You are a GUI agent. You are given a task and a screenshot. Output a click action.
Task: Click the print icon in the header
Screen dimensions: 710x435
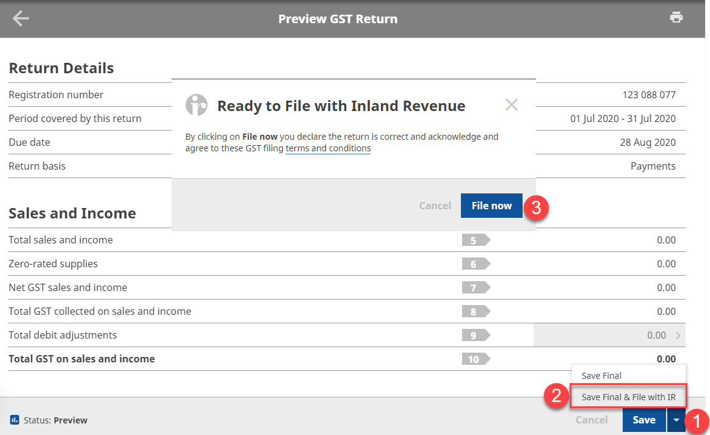point(676,18)
